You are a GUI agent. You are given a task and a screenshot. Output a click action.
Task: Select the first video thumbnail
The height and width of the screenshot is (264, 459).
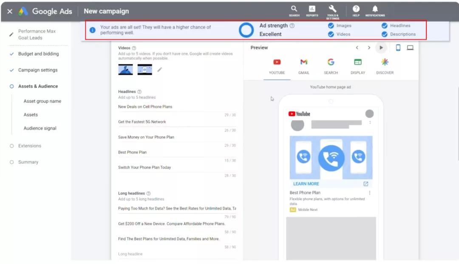(125, 70)
